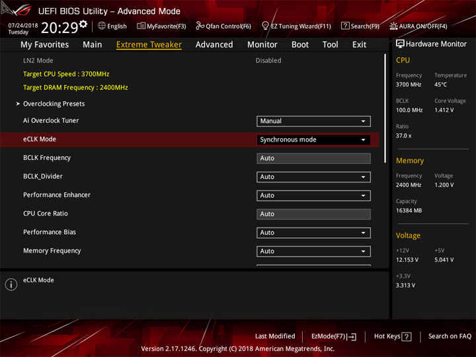Open the Ai Overclock Tuner dropdown
Viewport: 476px width, 357px height.
pos(313,121)
